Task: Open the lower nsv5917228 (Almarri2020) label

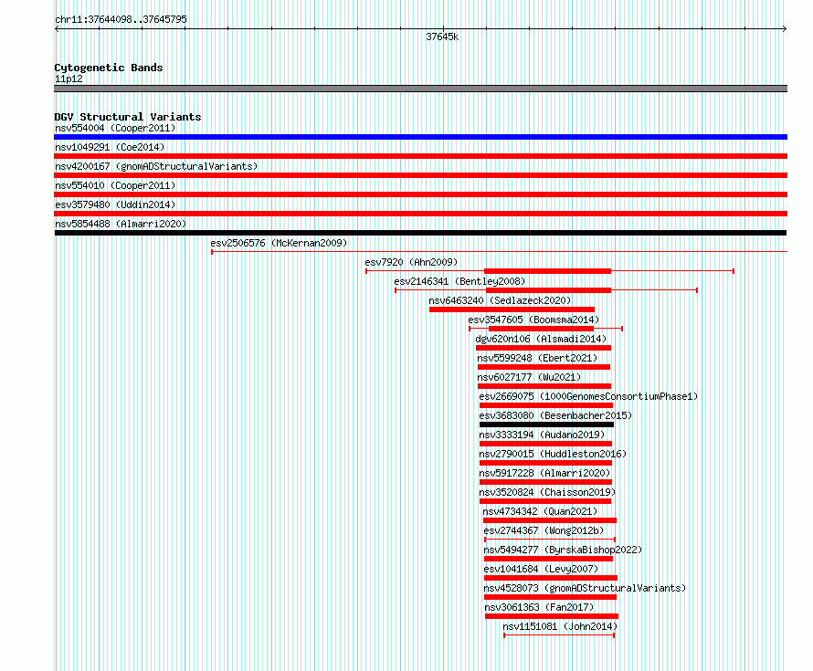Action: (x=544, y=473)
